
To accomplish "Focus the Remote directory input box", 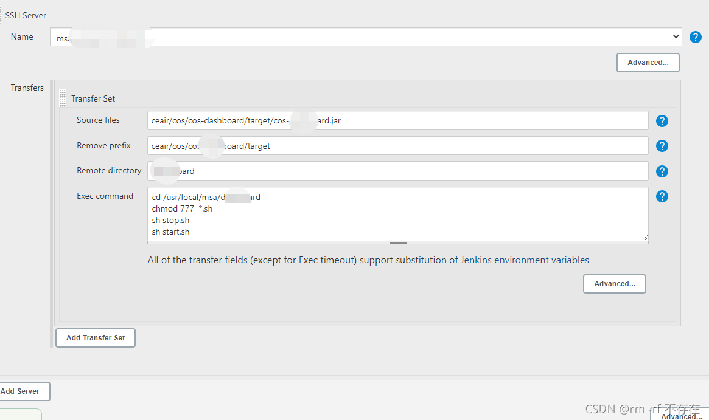I will tap(396, 171).
